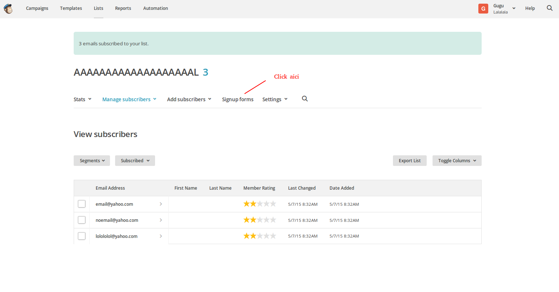
Task: Open noemail@yahoo.com profile arrow
Action: [161, 220]
